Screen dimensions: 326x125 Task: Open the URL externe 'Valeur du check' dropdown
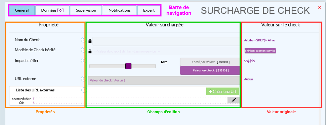[x=164, y=80]
